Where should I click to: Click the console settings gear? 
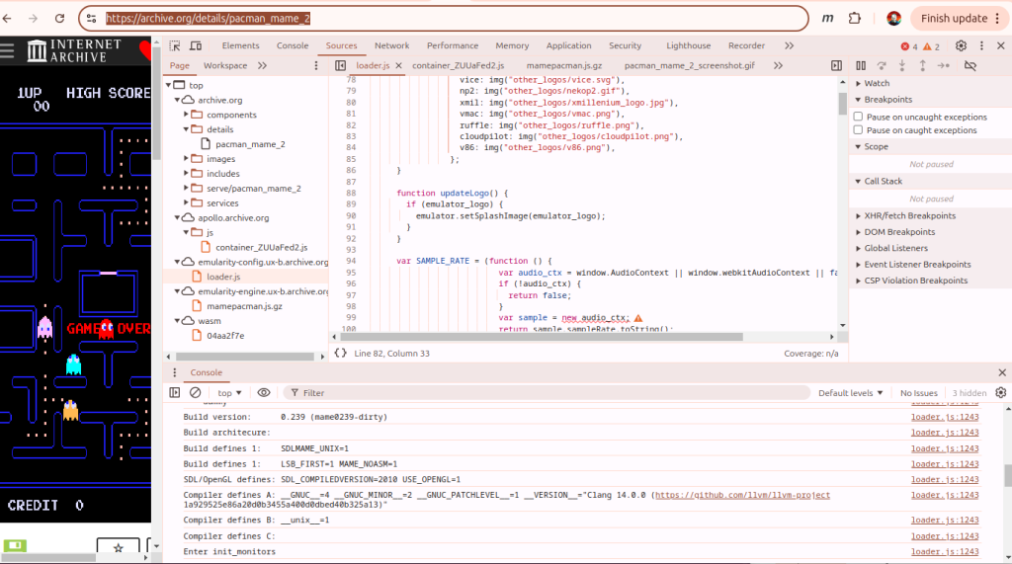tap(1001, 392)
